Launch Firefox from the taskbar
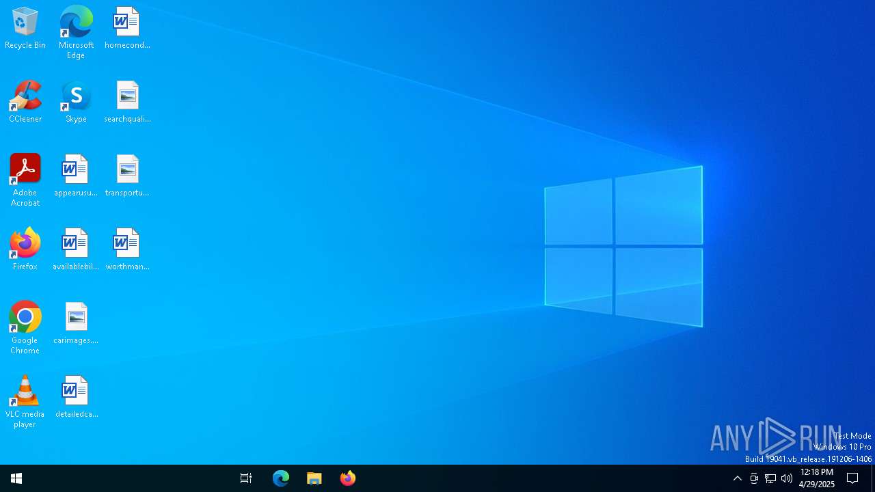 point(348,478)
